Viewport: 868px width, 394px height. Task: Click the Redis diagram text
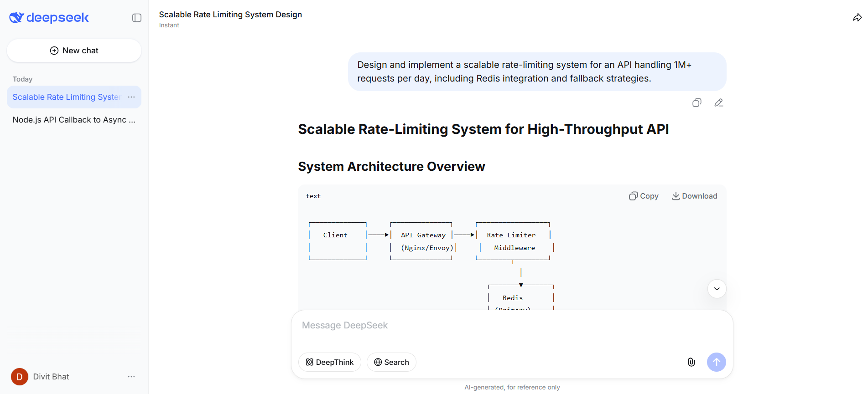point(513,298)
